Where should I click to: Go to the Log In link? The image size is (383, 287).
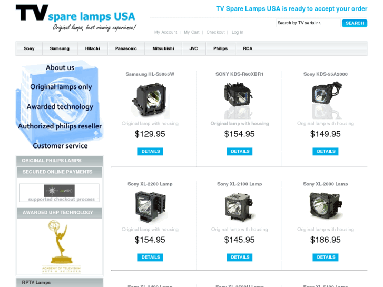pos(238,32)
